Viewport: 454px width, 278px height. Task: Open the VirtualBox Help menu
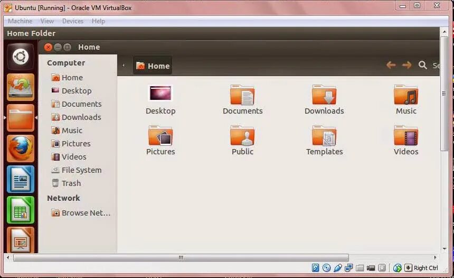coord(98,21)
